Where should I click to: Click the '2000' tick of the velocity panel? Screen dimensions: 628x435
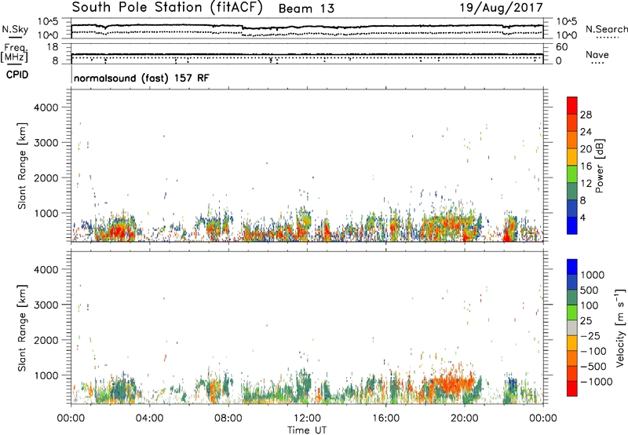point(46,340)
